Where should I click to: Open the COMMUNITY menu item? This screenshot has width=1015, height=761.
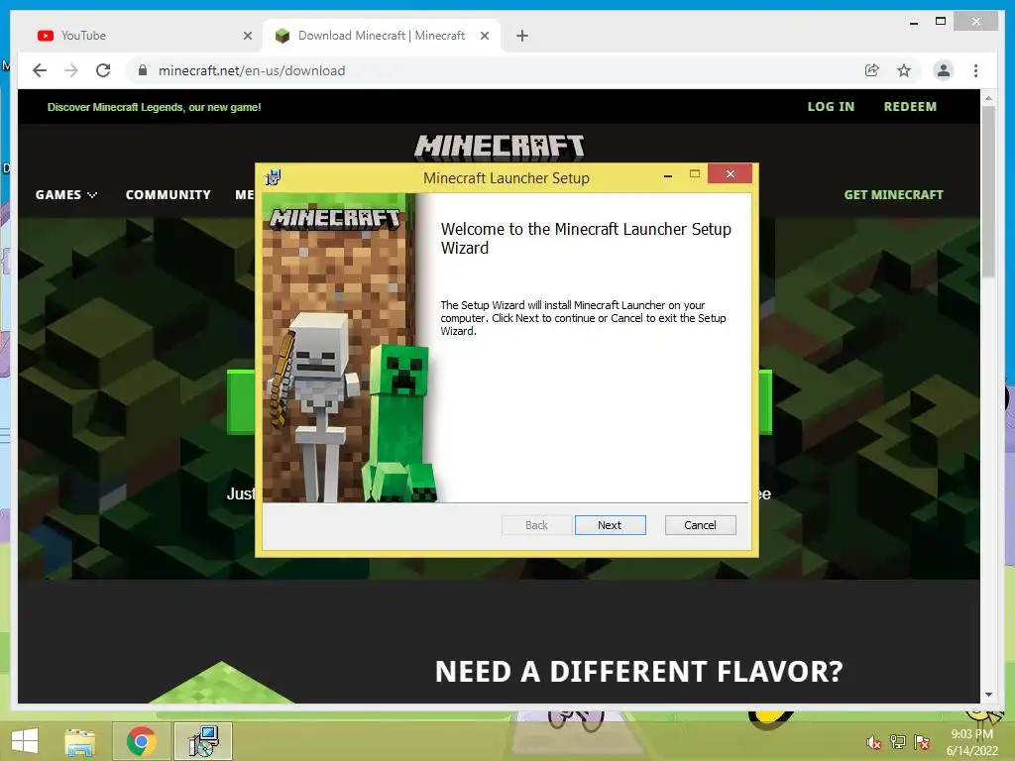click(169, 195)
